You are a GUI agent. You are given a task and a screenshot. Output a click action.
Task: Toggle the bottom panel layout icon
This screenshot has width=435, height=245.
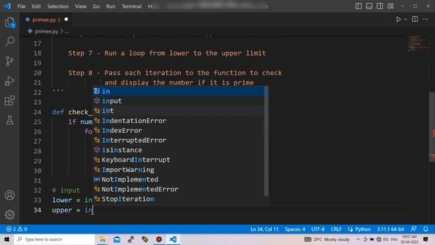tap(369, 6)
